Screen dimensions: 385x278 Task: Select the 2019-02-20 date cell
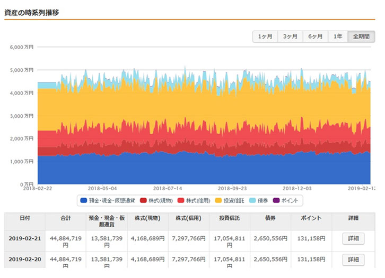25,260
